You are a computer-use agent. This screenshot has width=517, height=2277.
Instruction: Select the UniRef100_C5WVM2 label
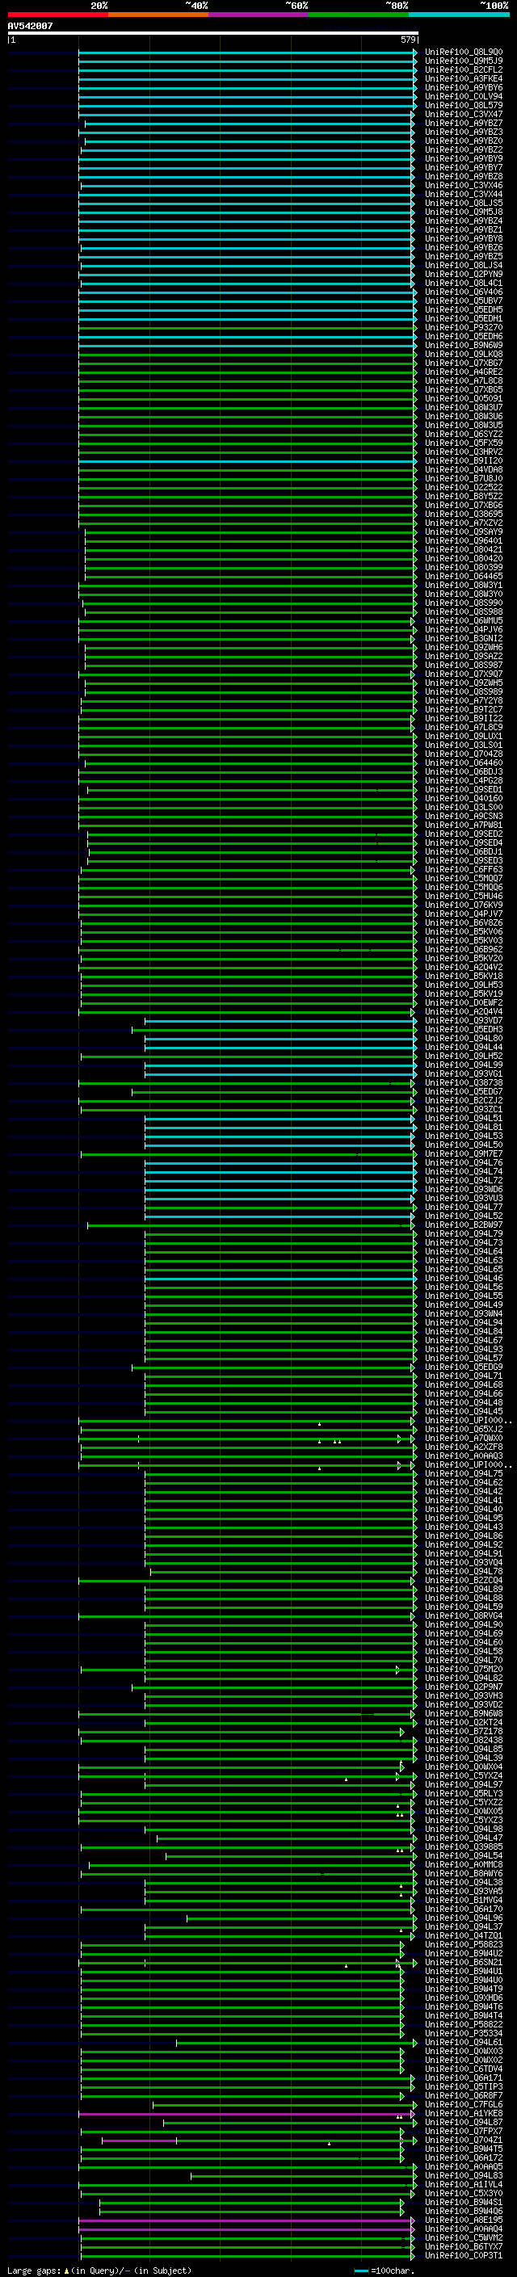pyautogui.click(x=464, y=2237)
